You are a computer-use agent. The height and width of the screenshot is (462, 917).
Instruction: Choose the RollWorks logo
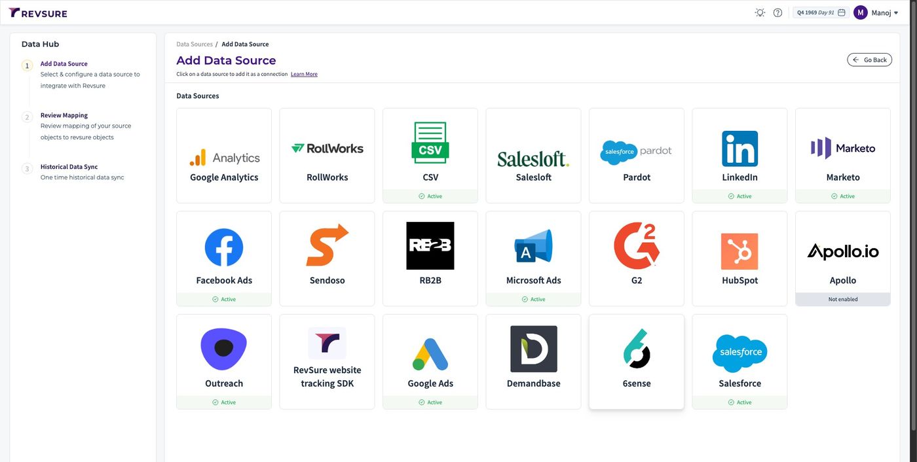[327, 149]
